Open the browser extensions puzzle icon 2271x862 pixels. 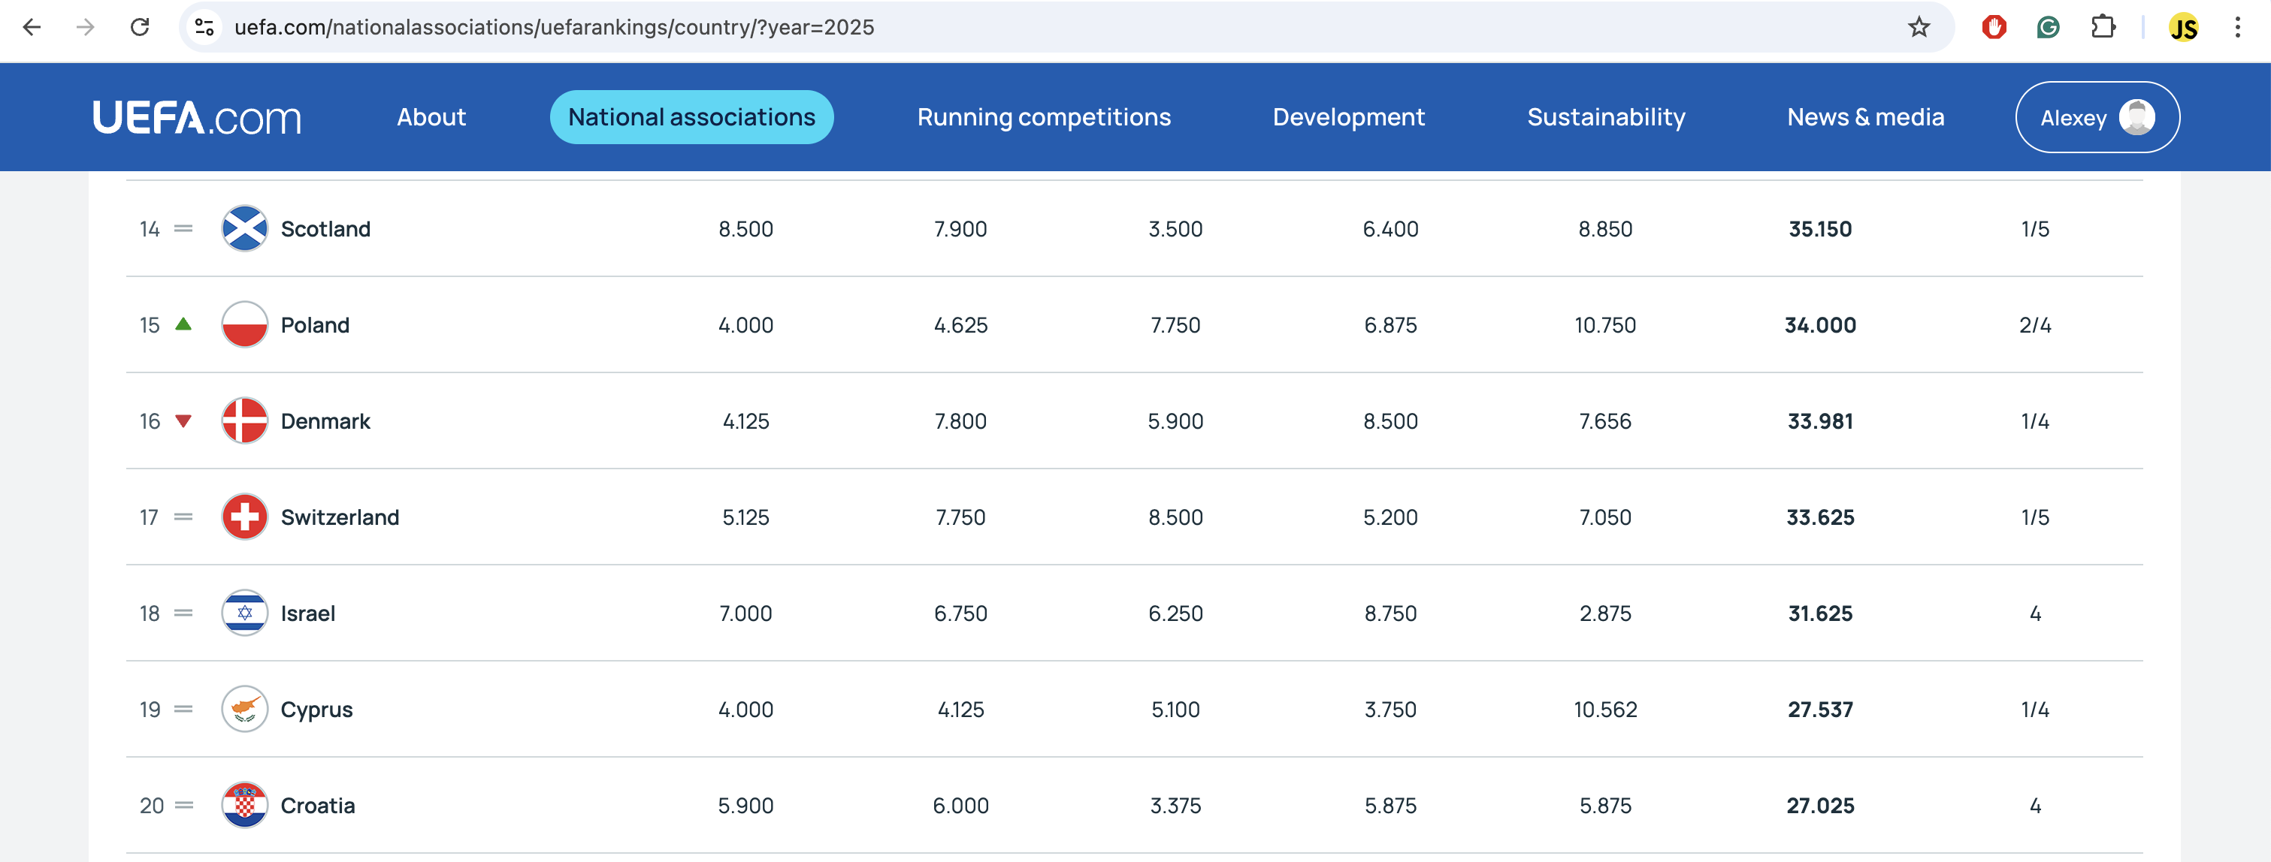(2103, 27)
